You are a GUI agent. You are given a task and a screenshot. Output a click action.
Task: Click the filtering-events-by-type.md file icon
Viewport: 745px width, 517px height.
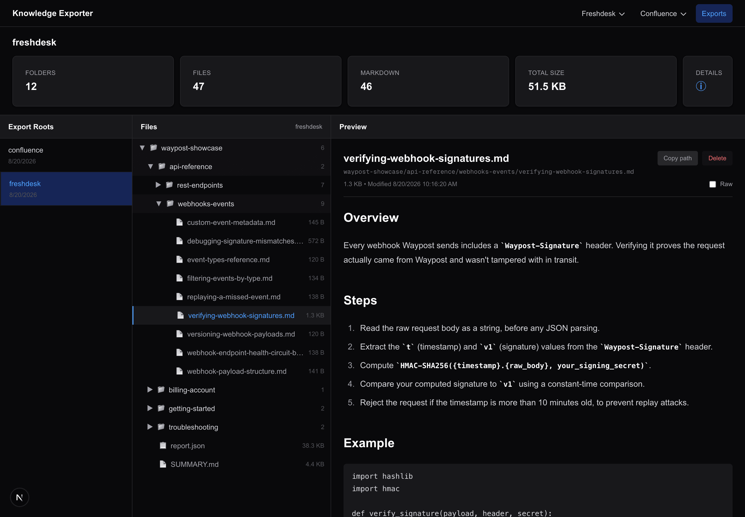[x=179, y=278]
